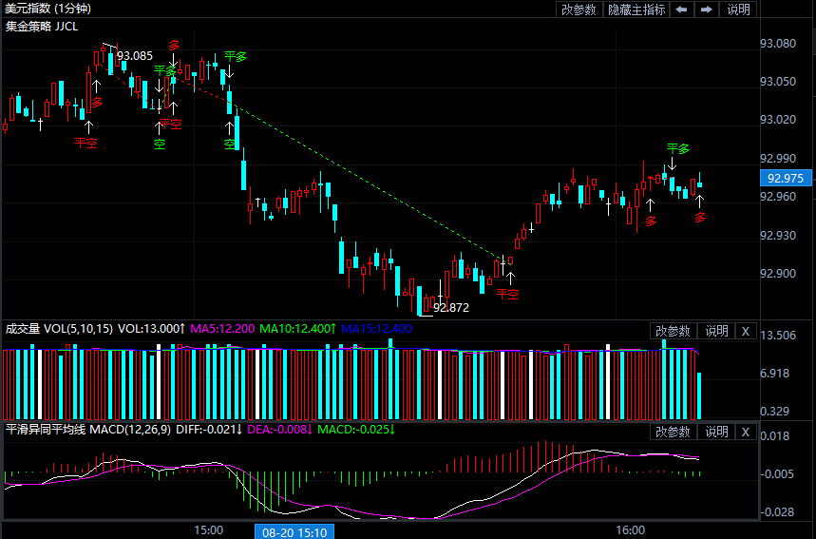
Task: Click the right arrow navigation button
Action: pyautogui.click(x=707, y=10)
